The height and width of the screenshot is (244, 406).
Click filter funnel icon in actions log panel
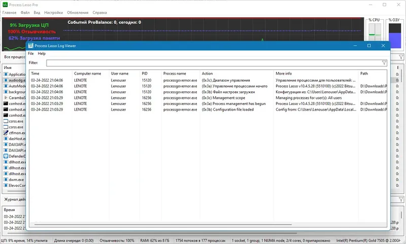tap(401, 199)
